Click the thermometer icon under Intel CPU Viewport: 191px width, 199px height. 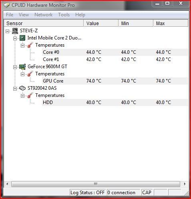(30, 45)
